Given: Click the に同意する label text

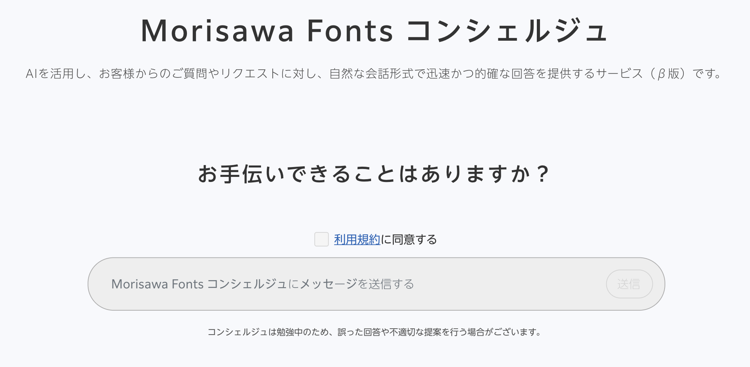Looking at the screenshot, I should coord(409,239).
